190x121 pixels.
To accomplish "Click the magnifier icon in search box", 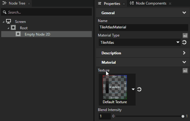I will tap(5, 12).
